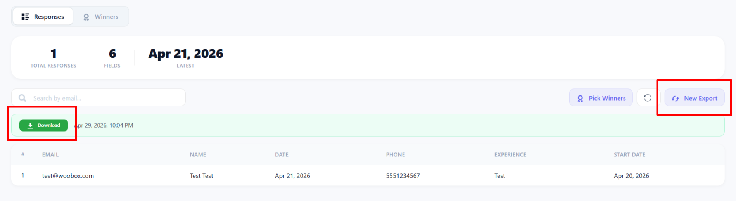Click the arrow icon in Download button
Viewport: 736px width, 201px height.
[x=30, y=125]
